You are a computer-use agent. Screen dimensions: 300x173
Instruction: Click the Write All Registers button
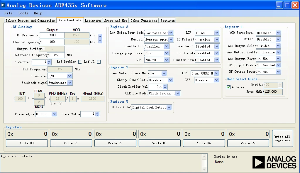click(x=282, y=138)
